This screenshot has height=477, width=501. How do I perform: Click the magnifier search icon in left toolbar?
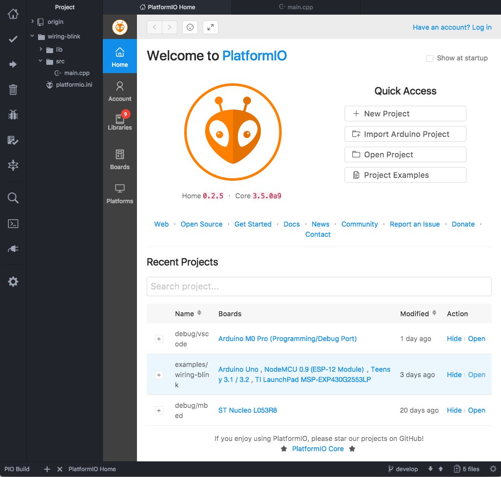[13, 198]
